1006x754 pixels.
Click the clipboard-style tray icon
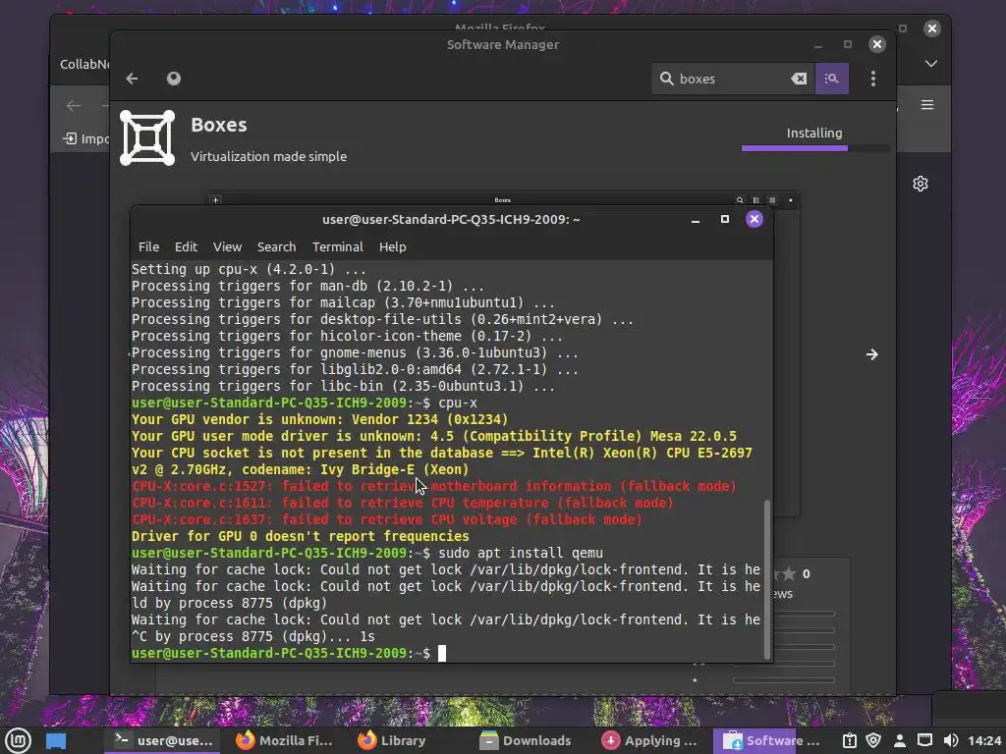point(849,740)
